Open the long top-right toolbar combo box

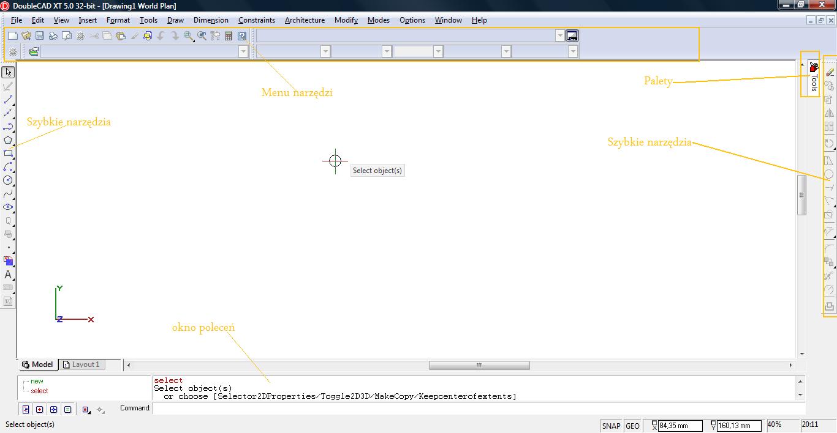[559, 36]
